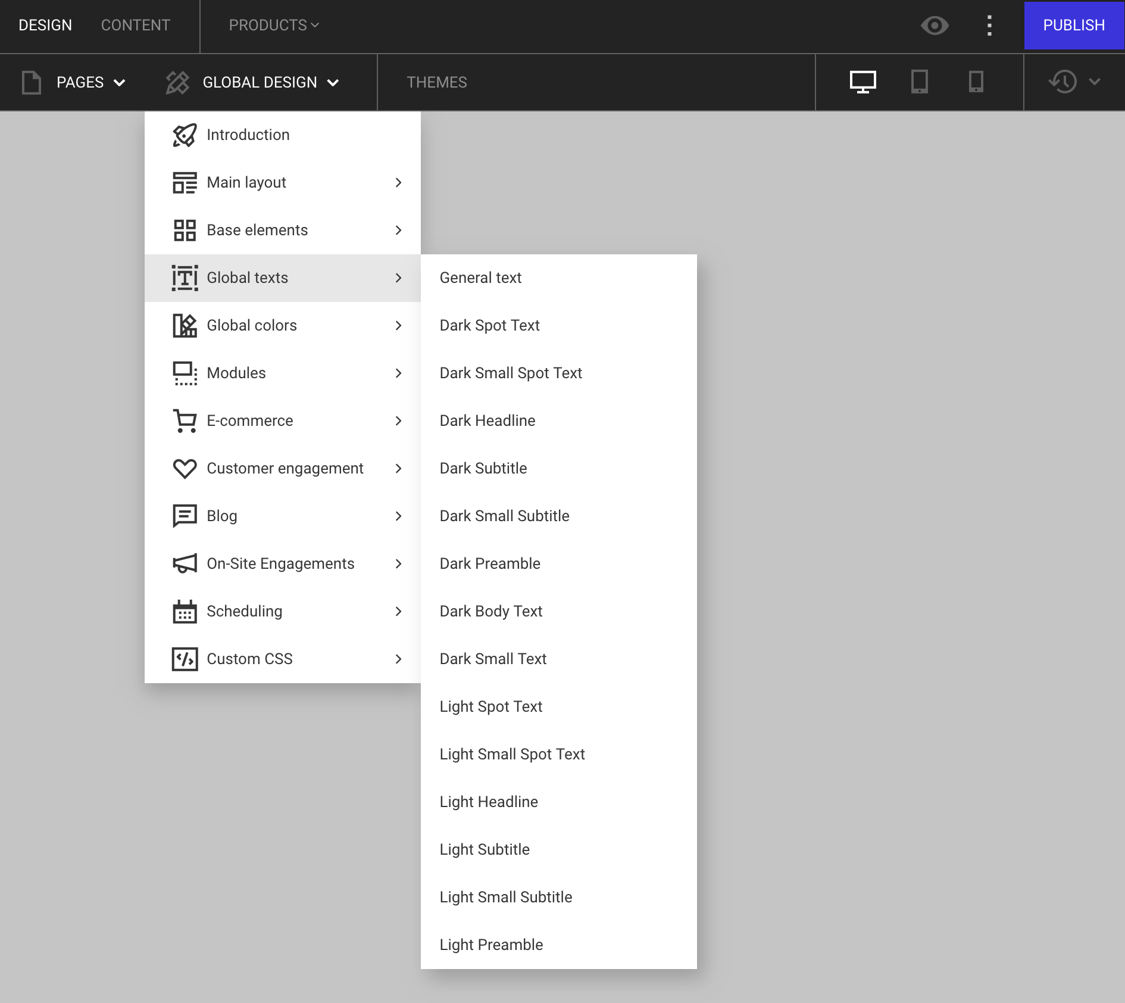
Task: Select Global colors to edit color swatches
Action: (251, 325)
